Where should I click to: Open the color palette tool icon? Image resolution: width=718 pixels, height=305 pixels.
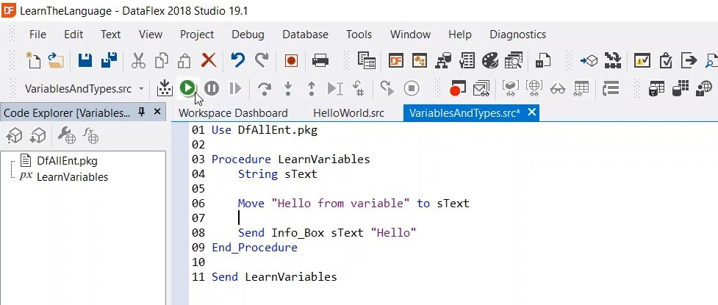point(490,60)
